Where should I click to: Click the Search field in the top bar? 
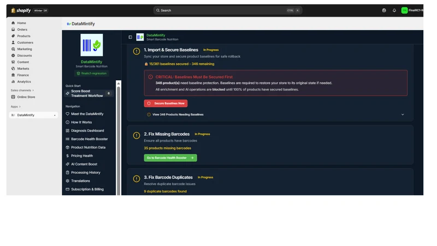[x=228, y=10]
